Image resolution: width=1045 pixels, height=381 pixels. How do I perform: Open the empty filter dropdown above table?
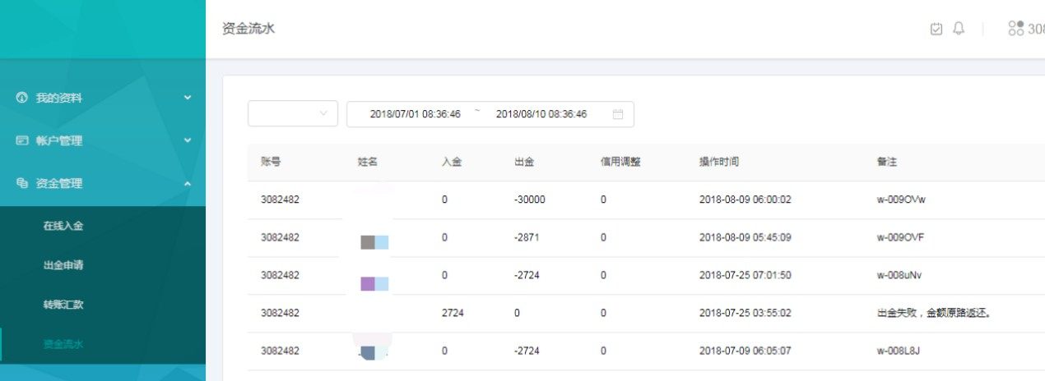coord(292,114)
